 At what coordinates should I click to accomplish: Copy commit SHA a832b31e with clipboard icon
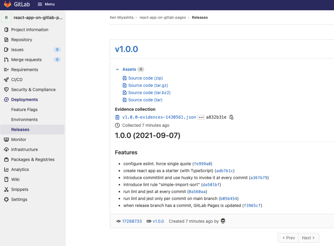pyautogui.click(x=231, y=117)
